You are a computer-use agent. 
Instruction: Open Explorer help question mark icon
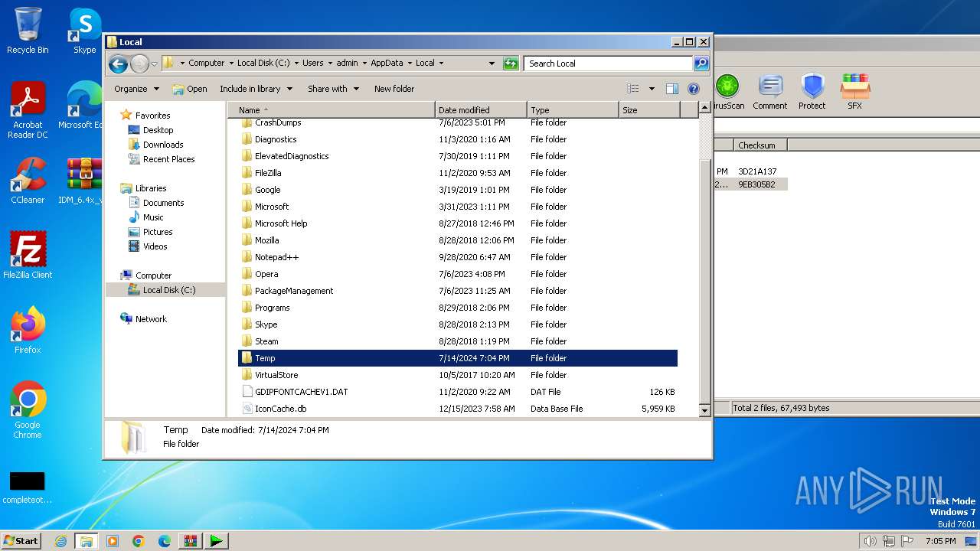[x=694, y=89]
